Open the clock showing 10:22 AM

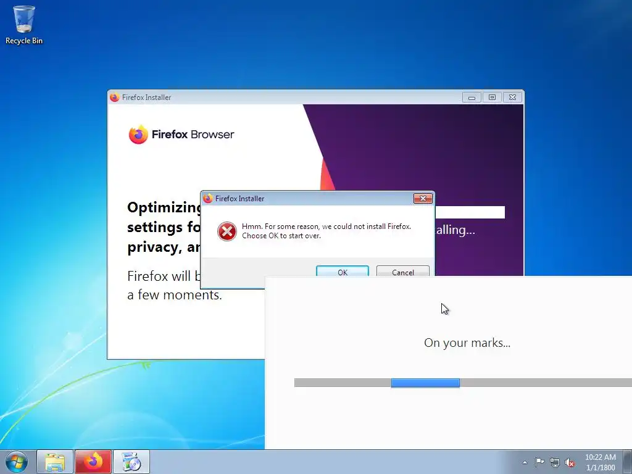point(601,462)
